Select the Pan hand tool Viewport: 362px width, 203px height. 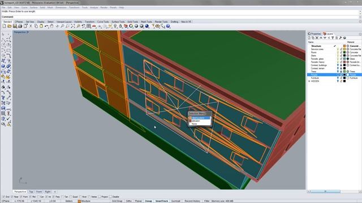(x=52, y=27)
